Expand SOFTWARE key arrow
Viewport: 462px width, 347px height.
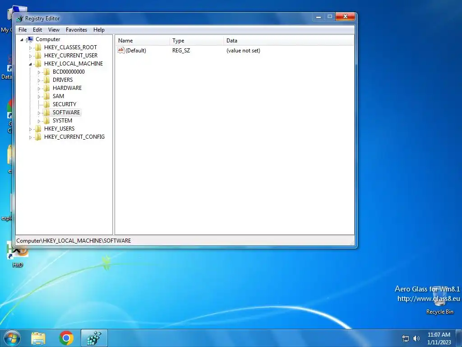39,113
